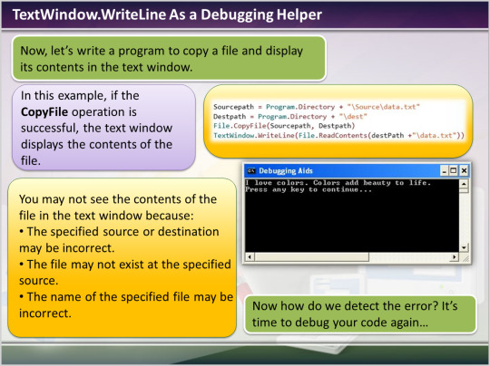The height and width of the screenshot is (366, 490).
Task: Click the TextWindow.WriteLine code line
Action: pyautogui.click(x=338, y=135)
